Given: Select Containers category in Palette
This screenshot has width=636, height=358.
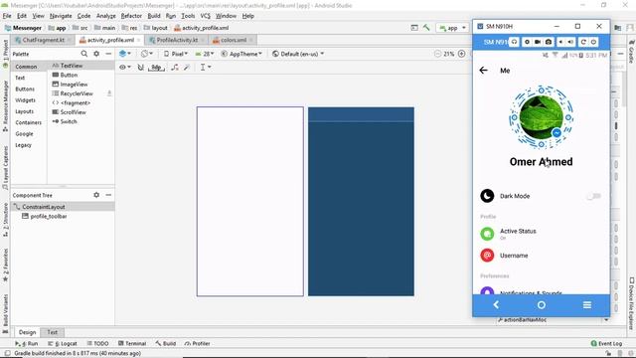Looking at the screenshot, I should [x=28, y=122].
